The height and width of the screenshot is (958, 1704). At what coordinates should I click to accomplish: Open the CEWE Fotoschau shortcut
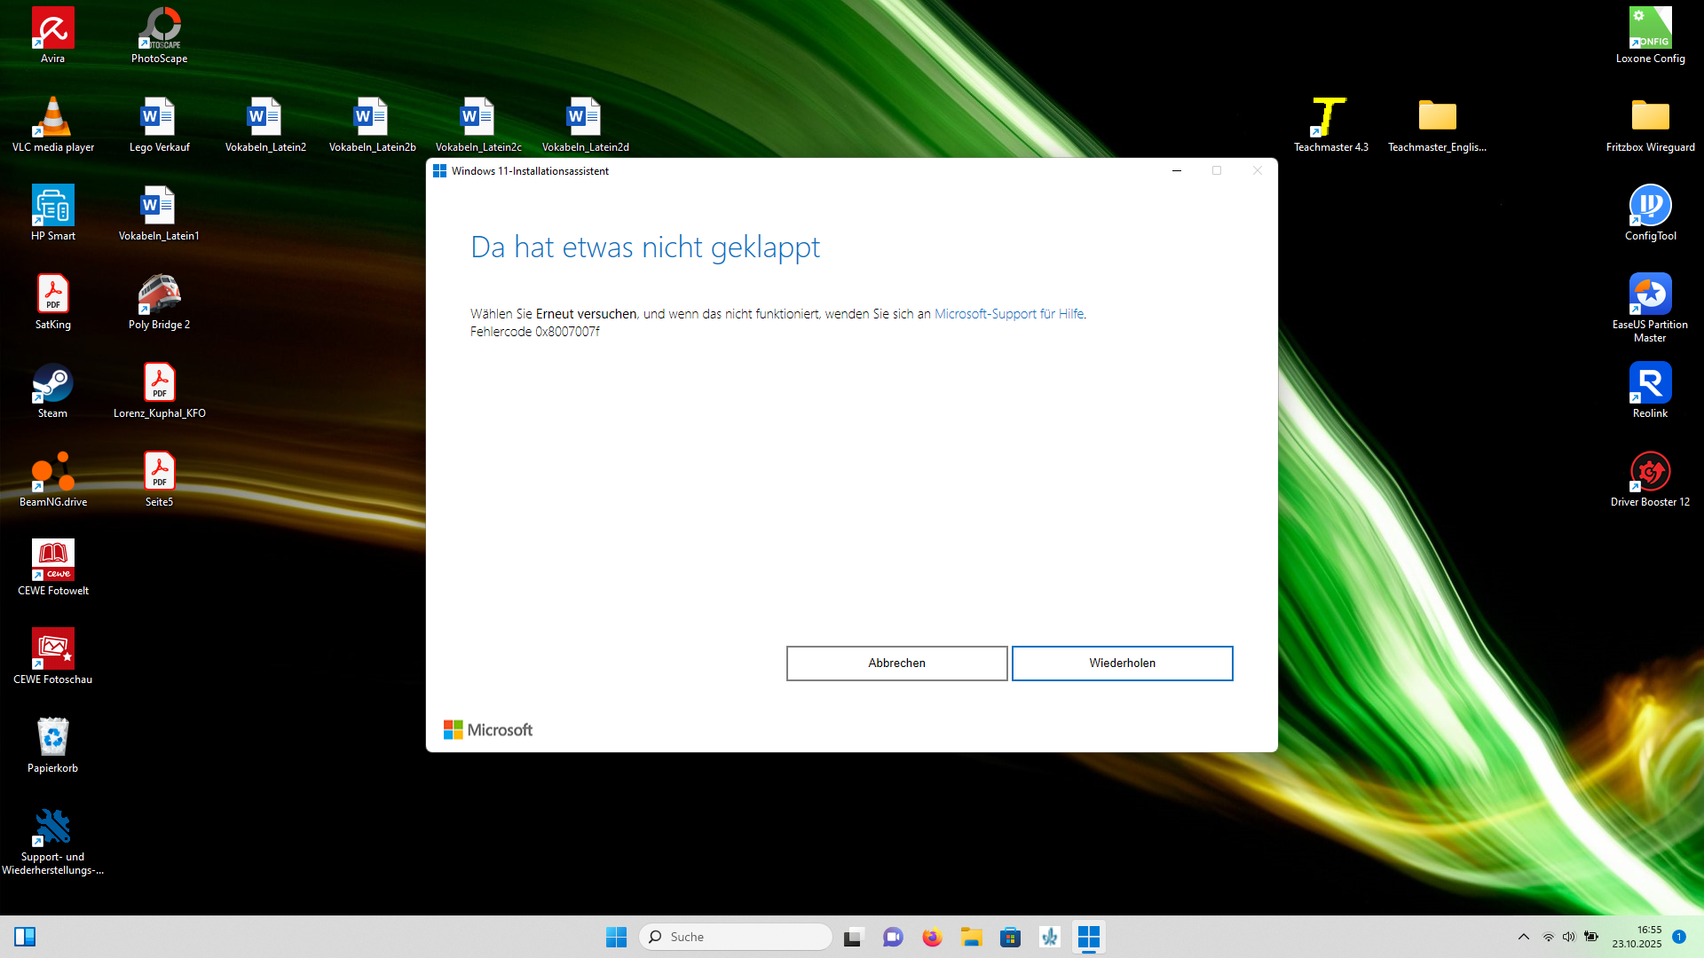[52, 656]
